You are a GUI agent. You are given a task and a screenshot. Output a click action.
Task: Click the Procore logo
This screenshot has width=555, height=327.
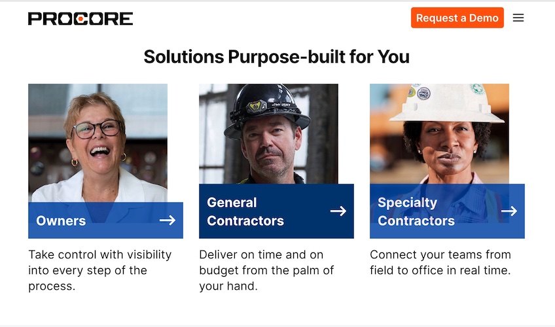(x=81, y=19)
